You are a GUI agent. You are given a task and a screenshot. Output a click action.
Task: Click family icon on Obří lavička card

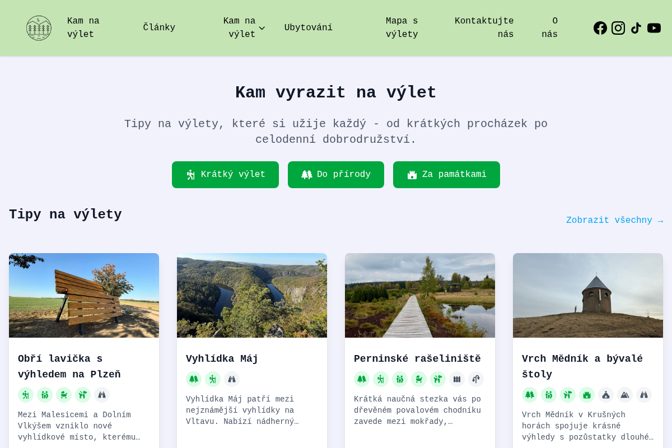click(45, 395)
